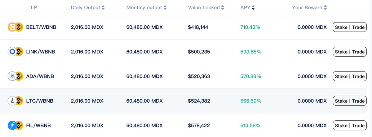Click the $520,363 value locked cell
The width and height of the screenshot is (372, 137).
199,76
